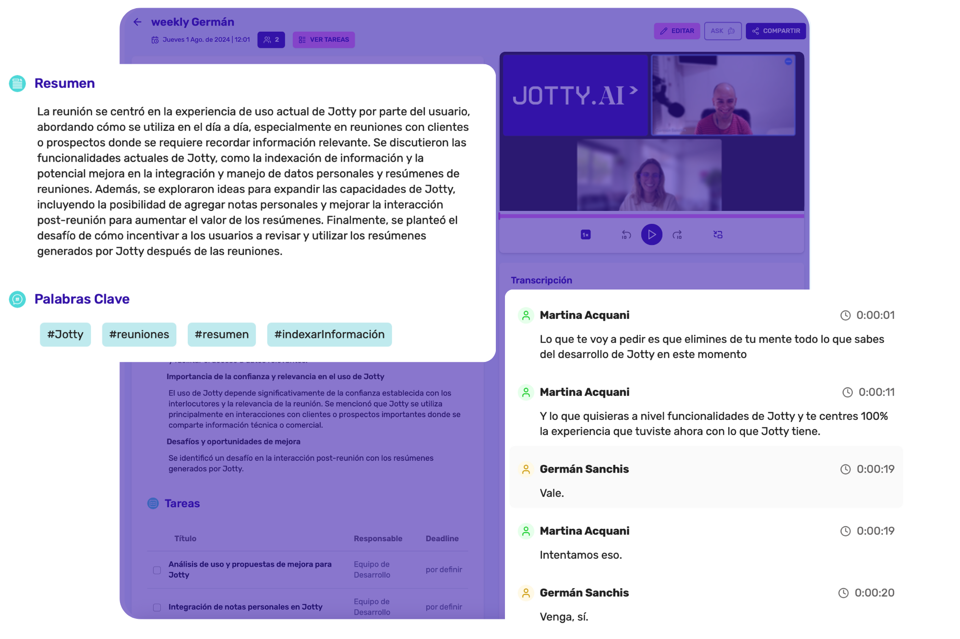
Task: Change playback speed with the 1x icon
Action: pos(586,234)
